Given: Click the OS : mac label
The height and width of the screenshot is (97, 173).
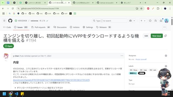Looking at the screenshot, I should (x=143, y=70).
